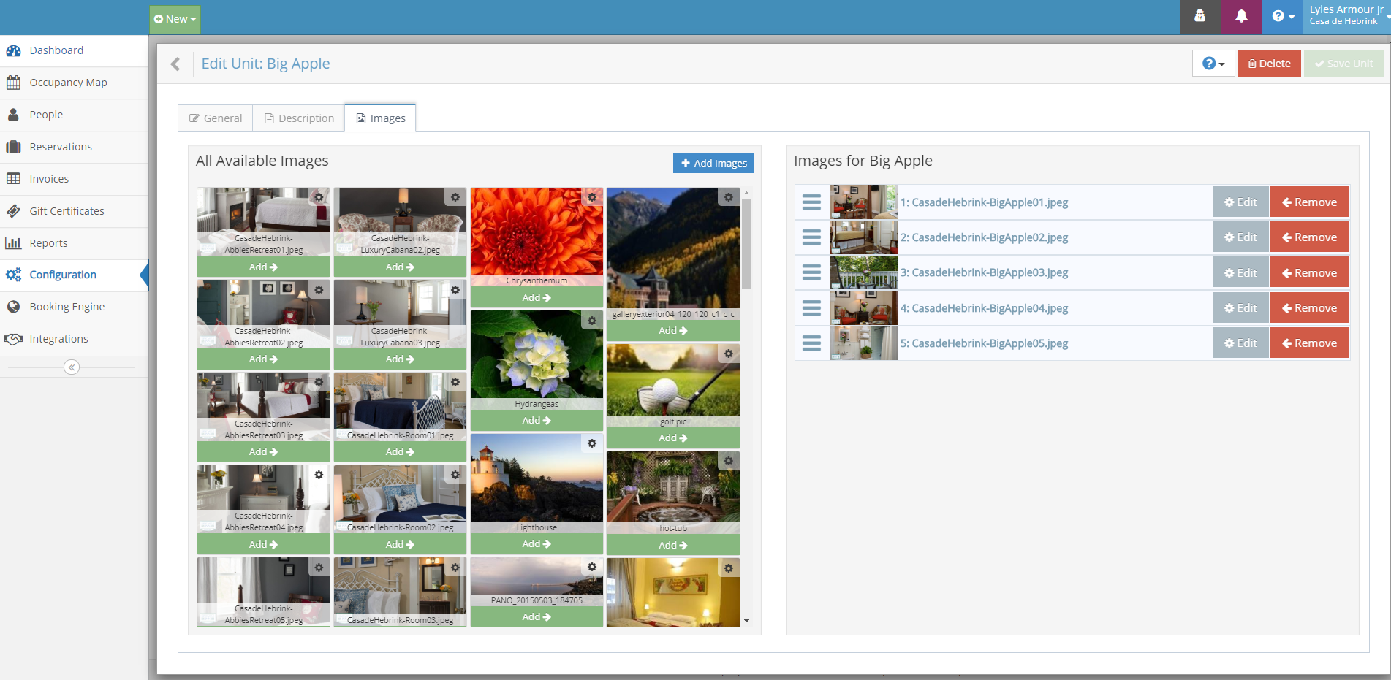Viewport: 1391px width, 680px height.
Task: Remove CasadeHebrink-BigApple03.jpeg from the unit
Action: (x=1309, y=272)
